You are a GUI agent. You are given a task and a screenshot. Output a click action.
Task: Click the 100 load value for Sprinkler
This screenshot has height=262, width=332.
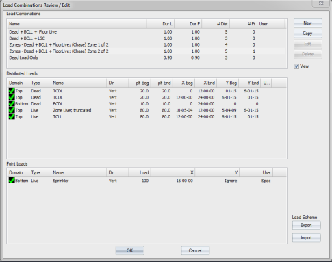[x=145, y=181]
